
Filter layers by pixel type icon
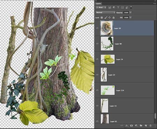[x=110, y=7]
